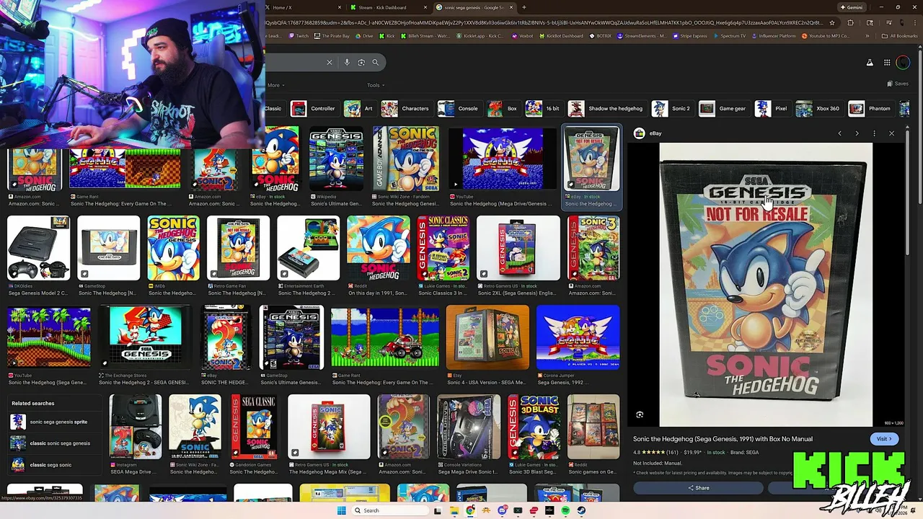The image size is (923, 519).
Task: Open the Windows Start menu
Action: [x=341, y=510]
